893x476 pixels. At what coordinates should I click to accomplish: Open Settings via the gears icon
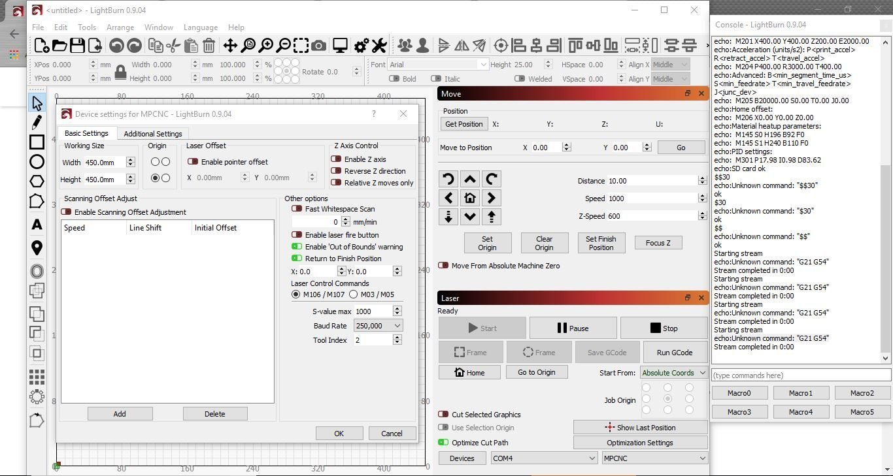point(362,45)
